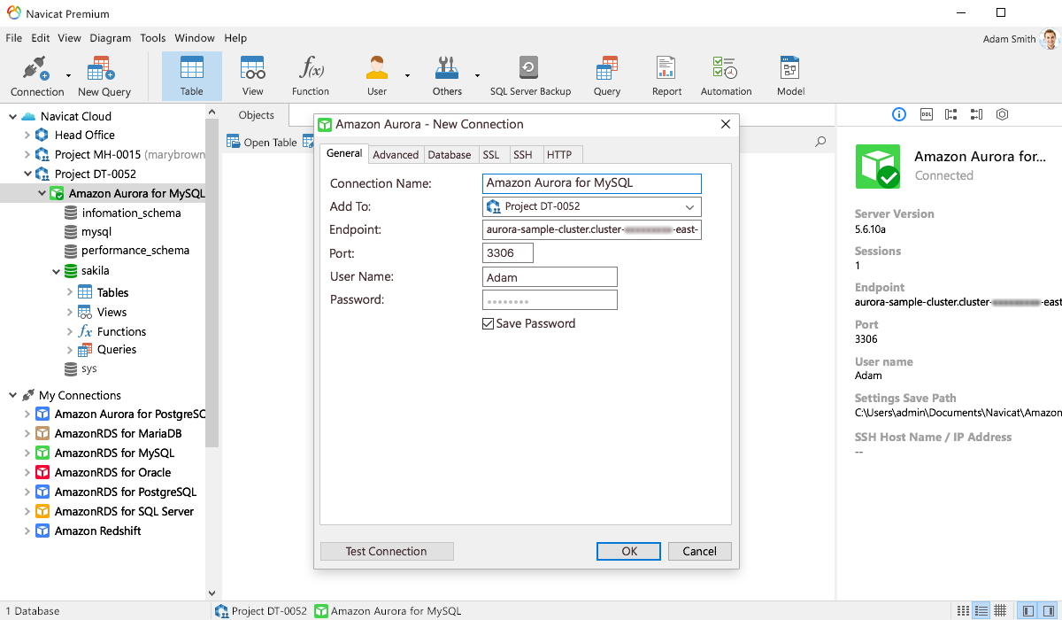Open the Tools menu
1062x620 pixels.
153,38
